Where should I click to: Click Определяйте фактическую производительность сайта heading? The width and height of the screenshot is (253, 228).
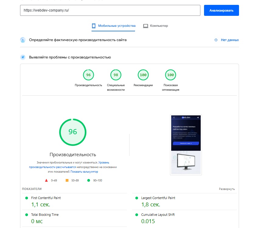(x=78, y=40)
